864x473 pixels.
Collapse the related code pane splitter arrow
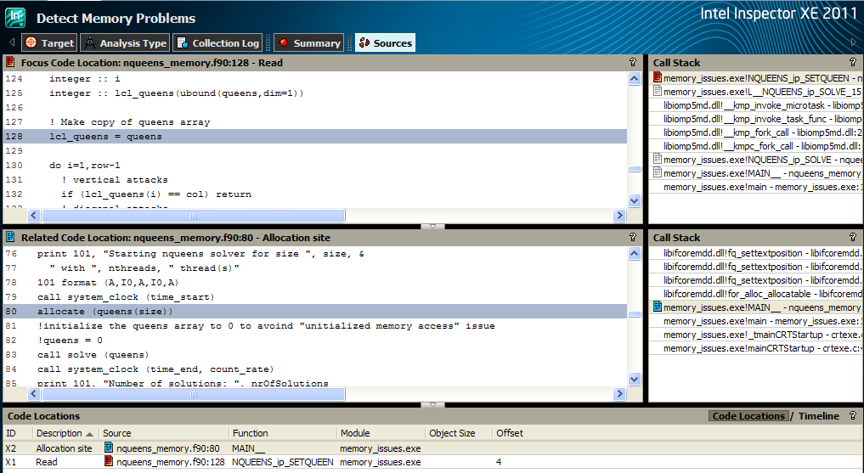(x=432, y=405)
